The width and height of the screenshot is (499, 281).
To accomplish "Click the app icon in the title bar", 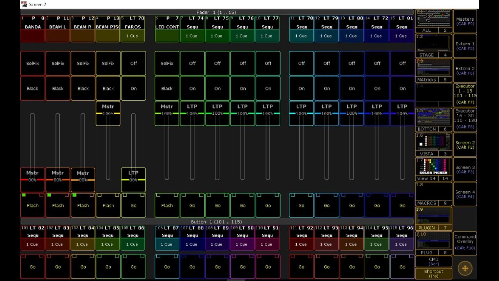I will tap(24, 4).
